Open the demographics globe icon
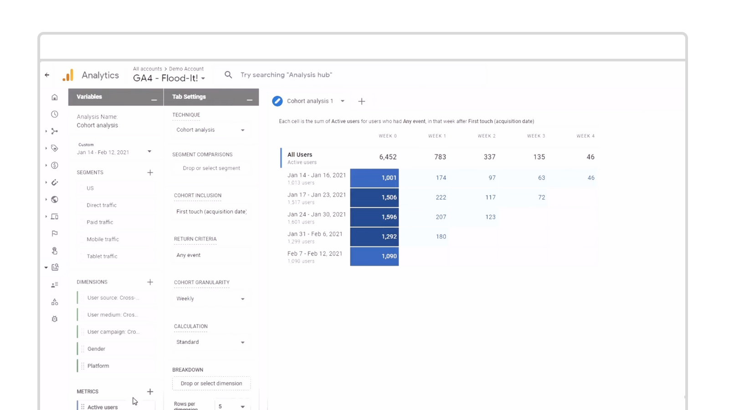The image size is (729, 410). [x=54, y=199]
